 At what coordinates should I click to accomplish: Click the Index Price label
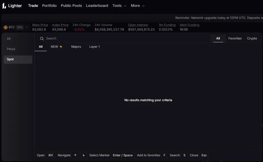click(x=60, y=25)
